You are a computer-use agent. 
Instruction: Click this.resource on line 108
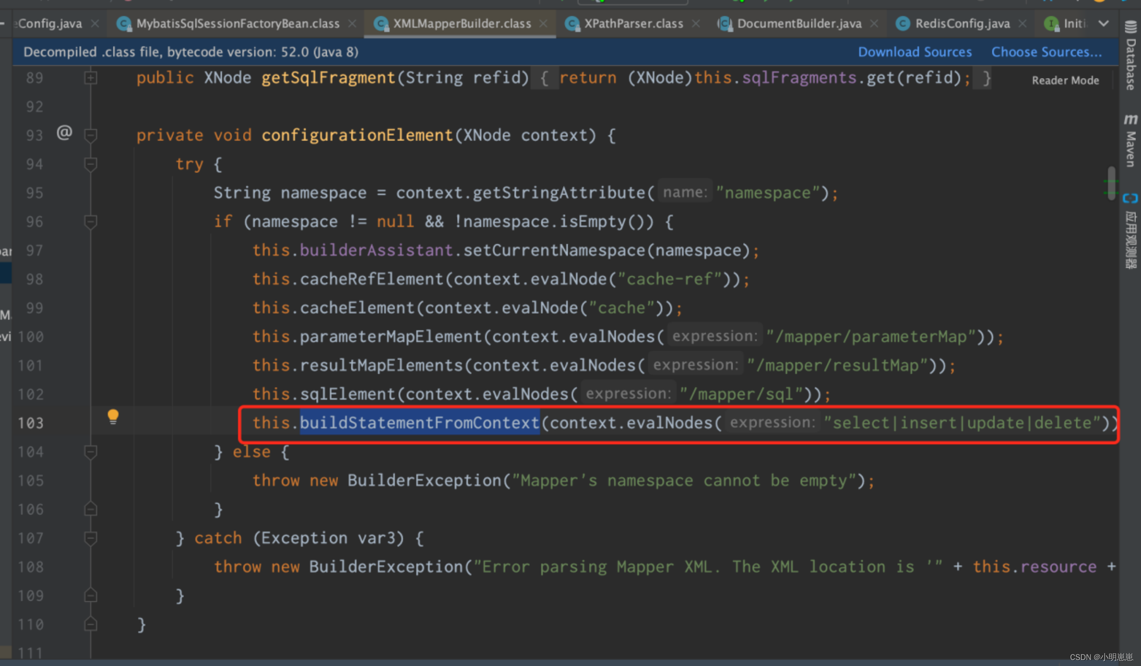1034,567
